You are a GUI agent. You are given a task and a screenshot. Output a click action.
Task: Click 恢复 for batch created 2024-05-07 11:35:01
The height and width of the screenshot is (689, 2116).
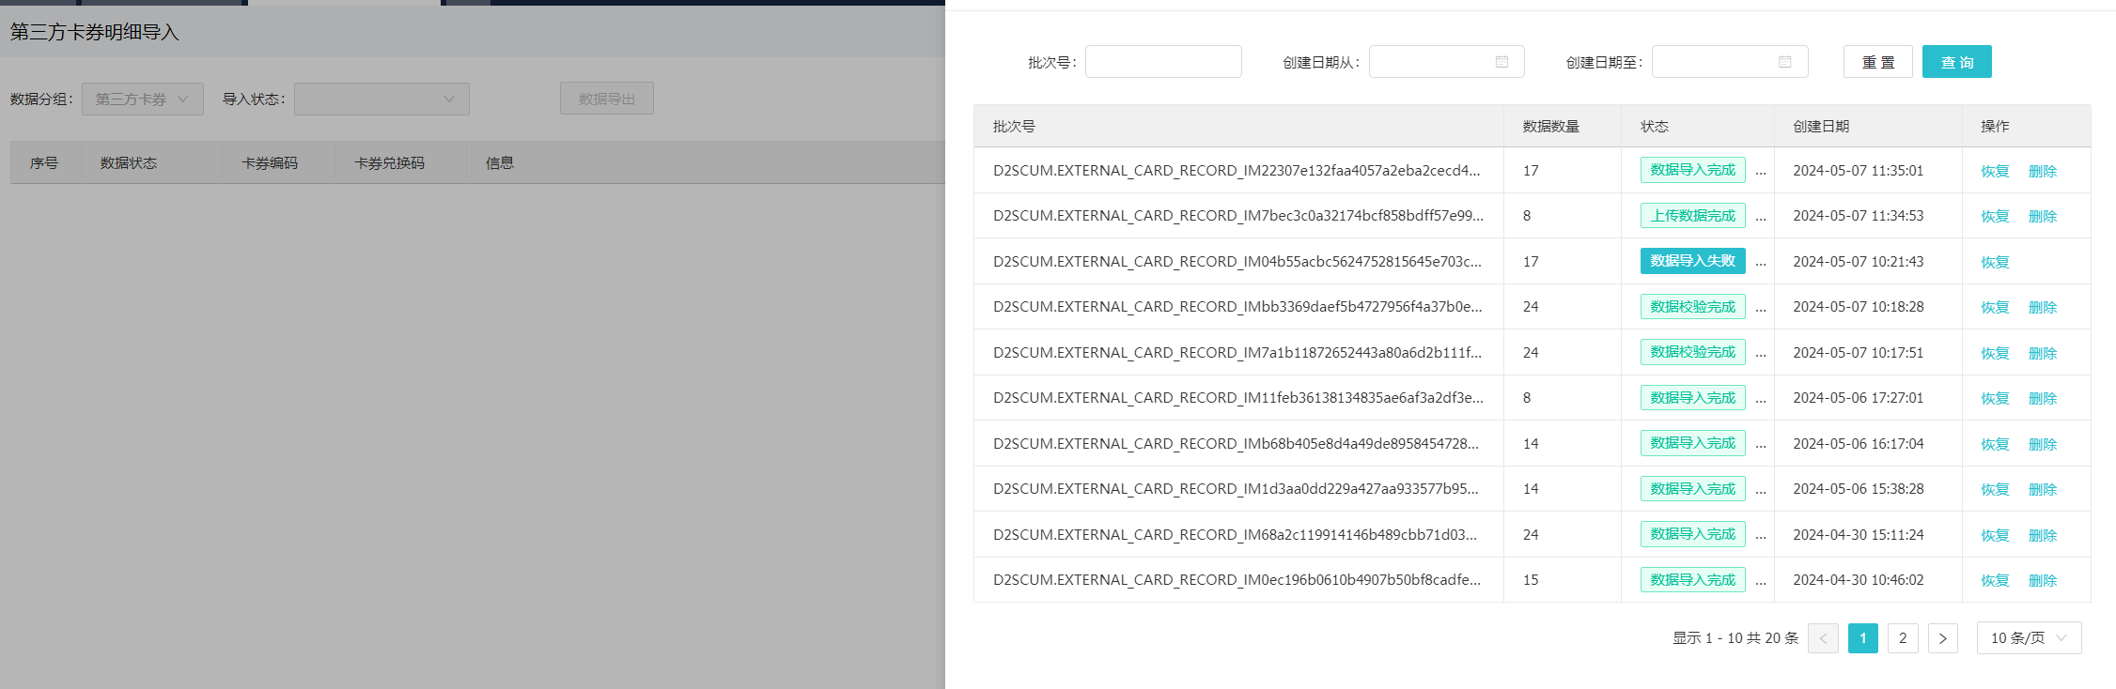pos(1995,171)
